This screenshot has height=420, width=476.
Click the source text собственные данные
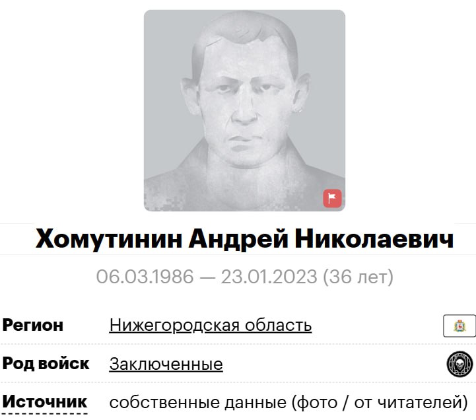198,402
